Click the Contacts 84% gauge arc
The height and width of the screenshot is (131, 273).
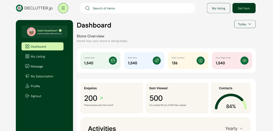(x=231, y=102)
